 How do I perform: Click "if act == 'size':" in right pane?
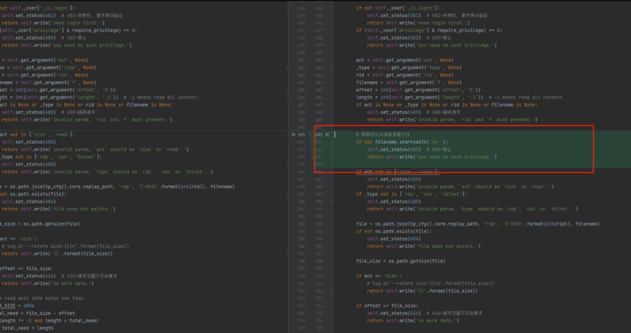[x=379, y=276]
